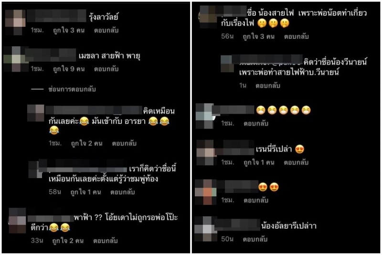Open avatar of น้องวีนายน์ commenter
The image size is (382, 255).
(x=227, y=64)
